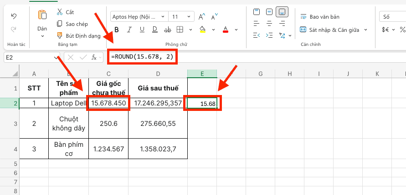
Task: Click cell with 15.678.450
Action: pyautogui.click(x=108, y=103)
